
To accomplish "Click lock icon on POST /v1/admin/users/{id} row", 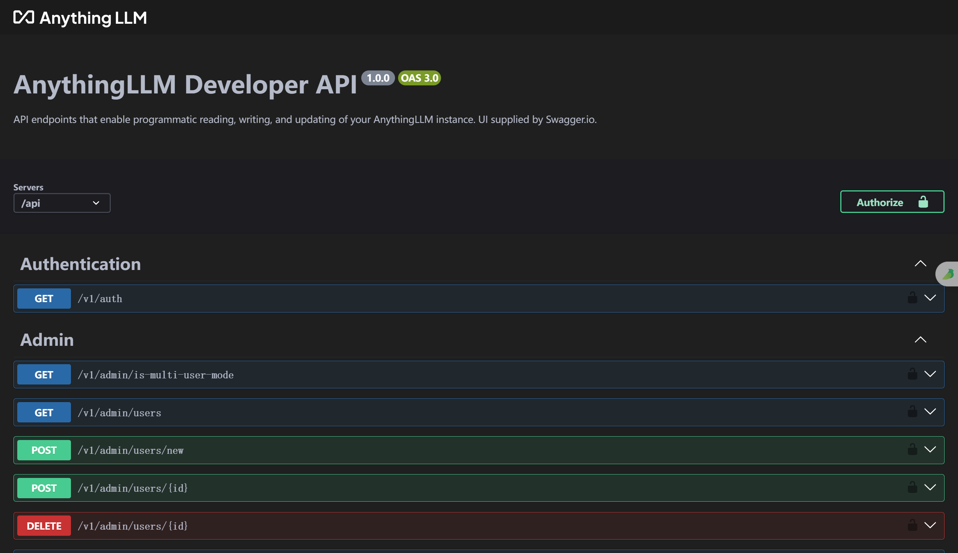I will 912,488.
